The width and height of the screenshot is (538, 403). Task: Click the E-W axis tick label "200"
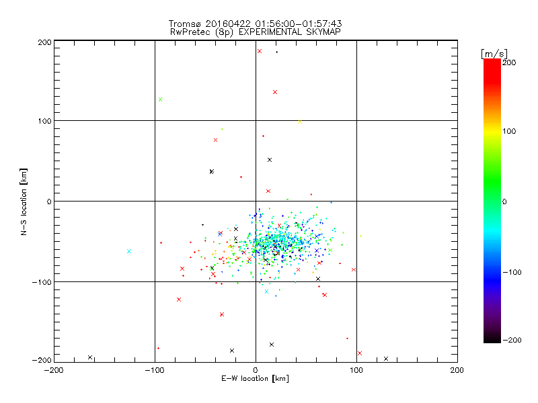(x=457, y=370)
